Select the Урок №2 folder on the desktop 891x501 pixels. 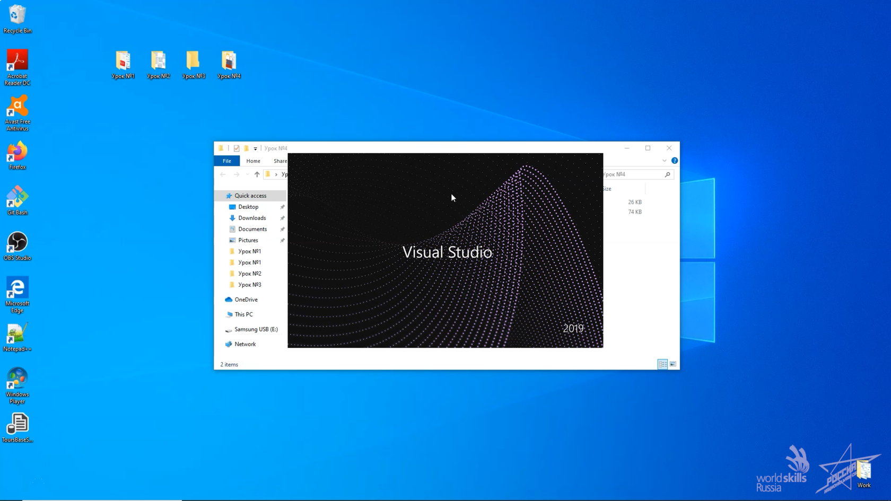pyautogui.click(x=158, y=65)
